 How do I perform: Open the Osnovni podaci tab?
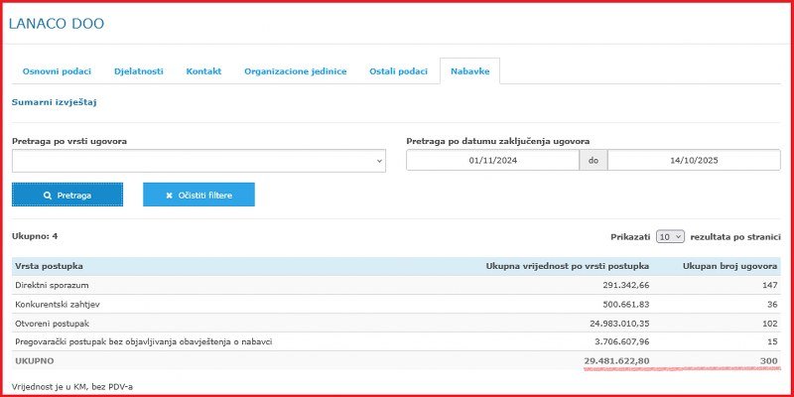tap(57, 72)
